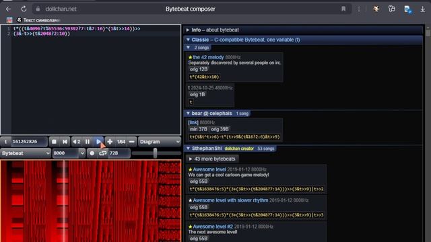Click the record circle icon
The image size is (431, 242).
click(92, 153)
